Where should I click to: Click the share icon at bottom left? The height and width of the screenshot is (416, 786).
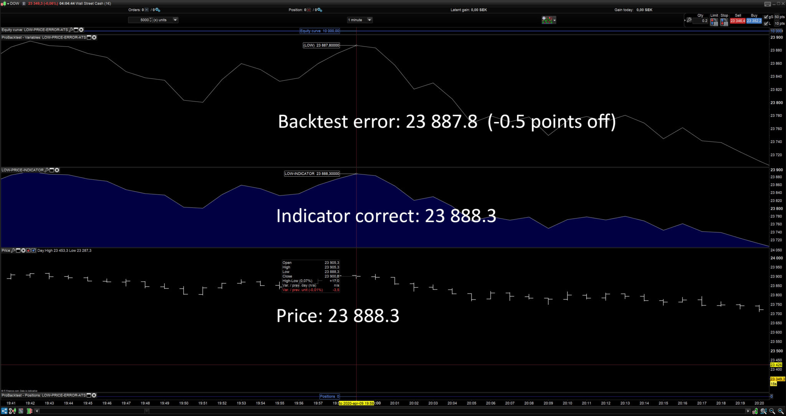point(4,411)
